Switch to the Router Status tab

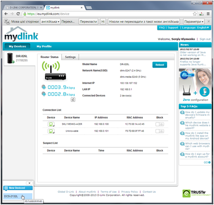[x=49, y=57]
